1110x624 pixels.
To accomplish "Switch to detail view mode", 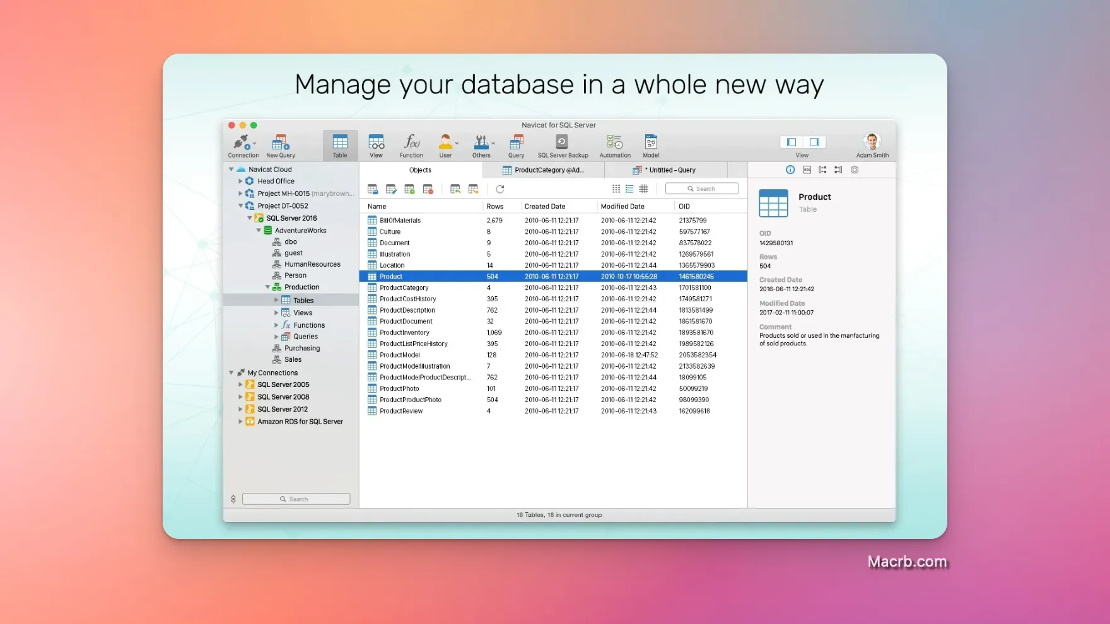I will [x=643, y=189].
